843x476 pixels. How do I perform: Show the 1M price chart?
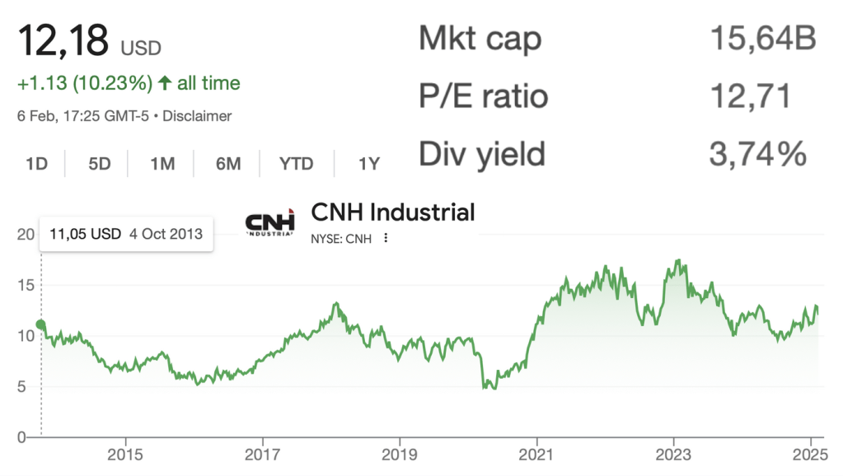(x=162, y=163)
